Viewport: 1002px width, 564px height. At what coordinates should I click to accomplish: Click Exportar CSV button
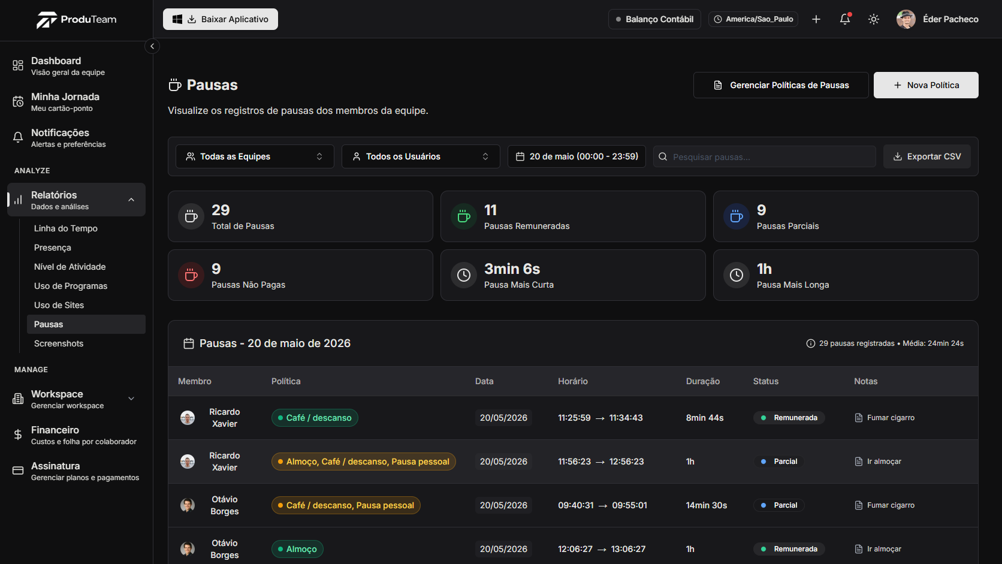tap(927, 156)
